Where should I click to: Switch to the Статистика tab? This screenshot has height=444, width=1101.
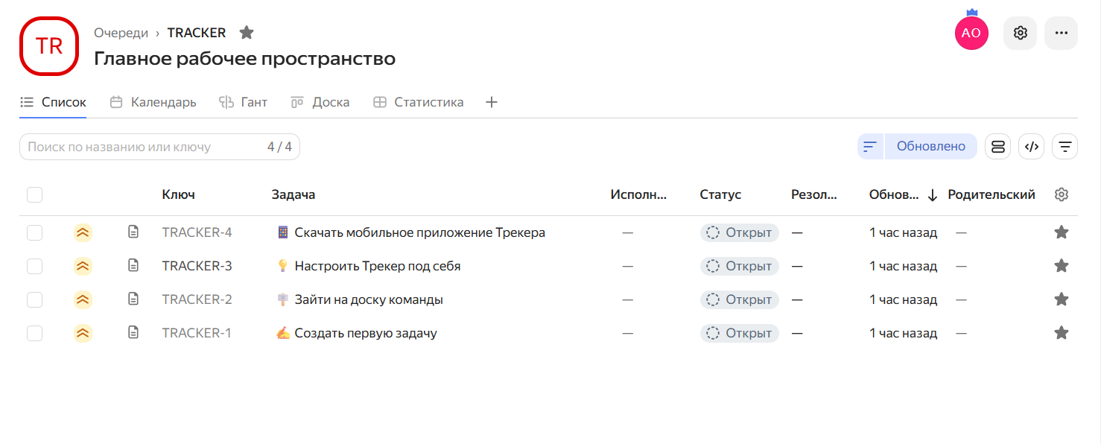[x=418, y=102]
